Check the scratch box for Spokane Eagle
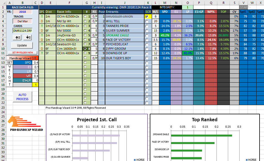This screenshot has height=161, width=264. 147,35
